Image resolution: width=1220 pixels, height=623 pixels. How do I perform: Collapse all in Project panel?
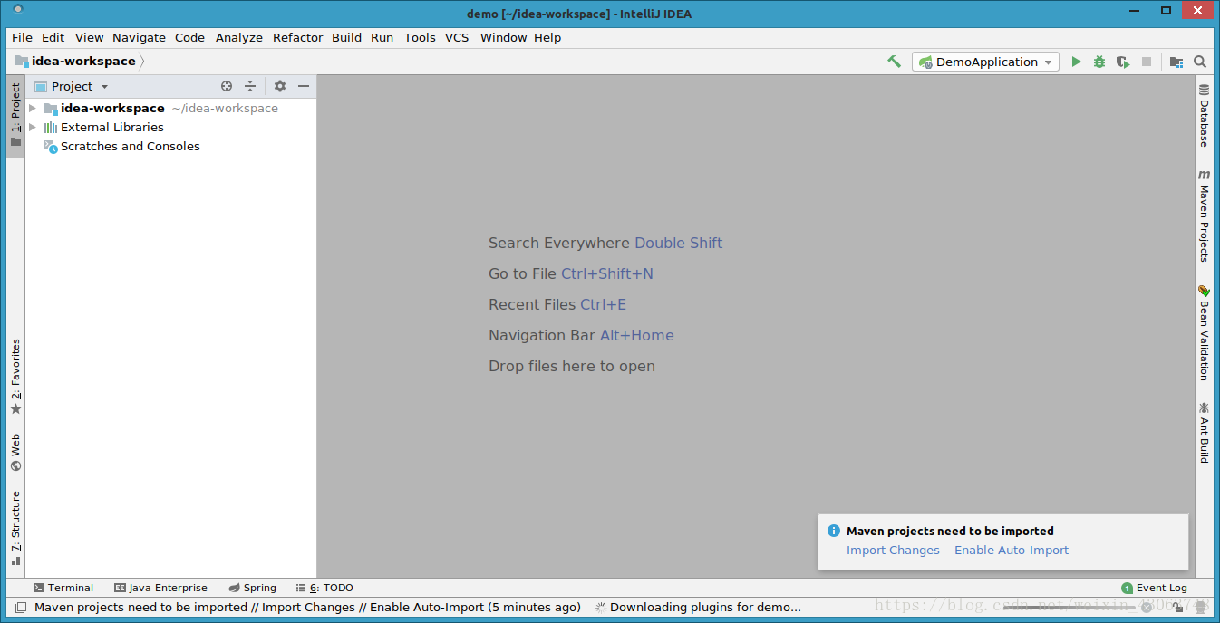click(250, 86)
